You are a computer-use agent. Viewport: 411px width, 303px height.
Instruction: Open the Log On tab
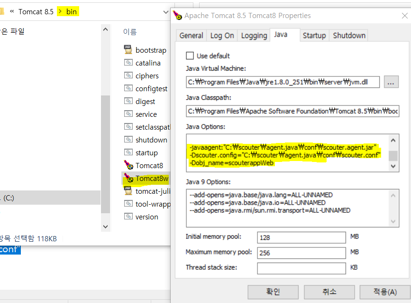point(222,36)
